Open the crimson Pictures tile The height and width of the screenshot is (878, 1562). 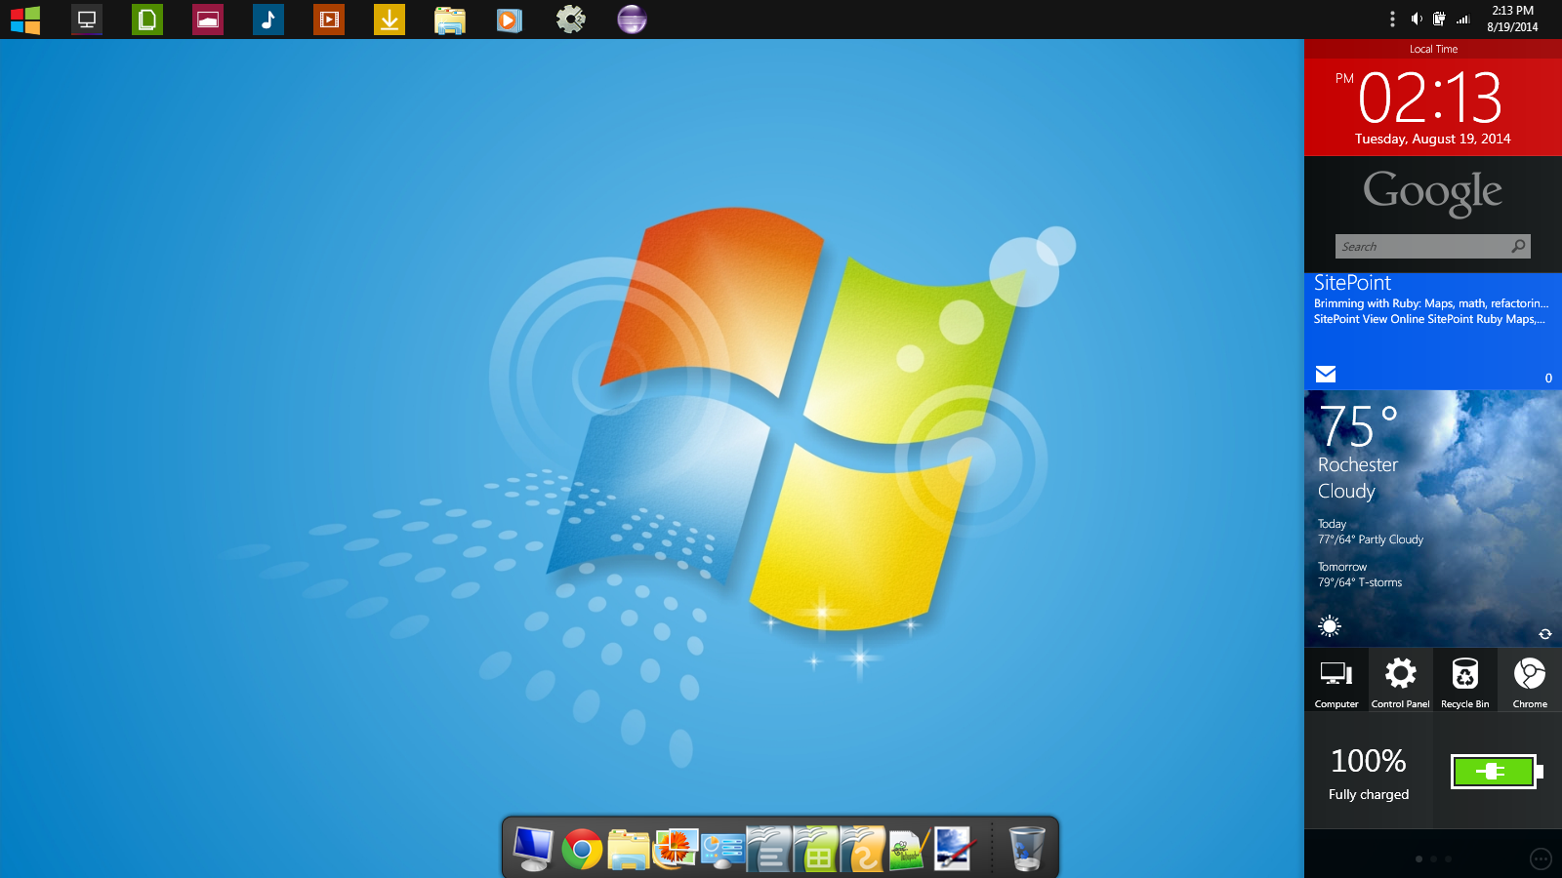click(x=208, y=20)
